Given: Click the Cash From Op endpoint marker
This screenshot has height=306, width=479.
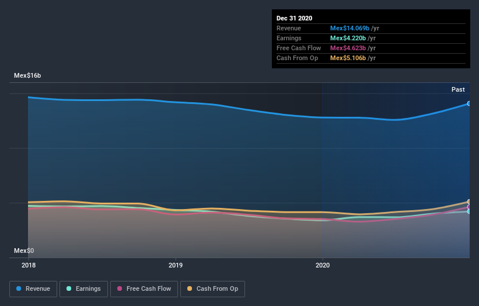Looking at the screenshot, I should point(468,201).
